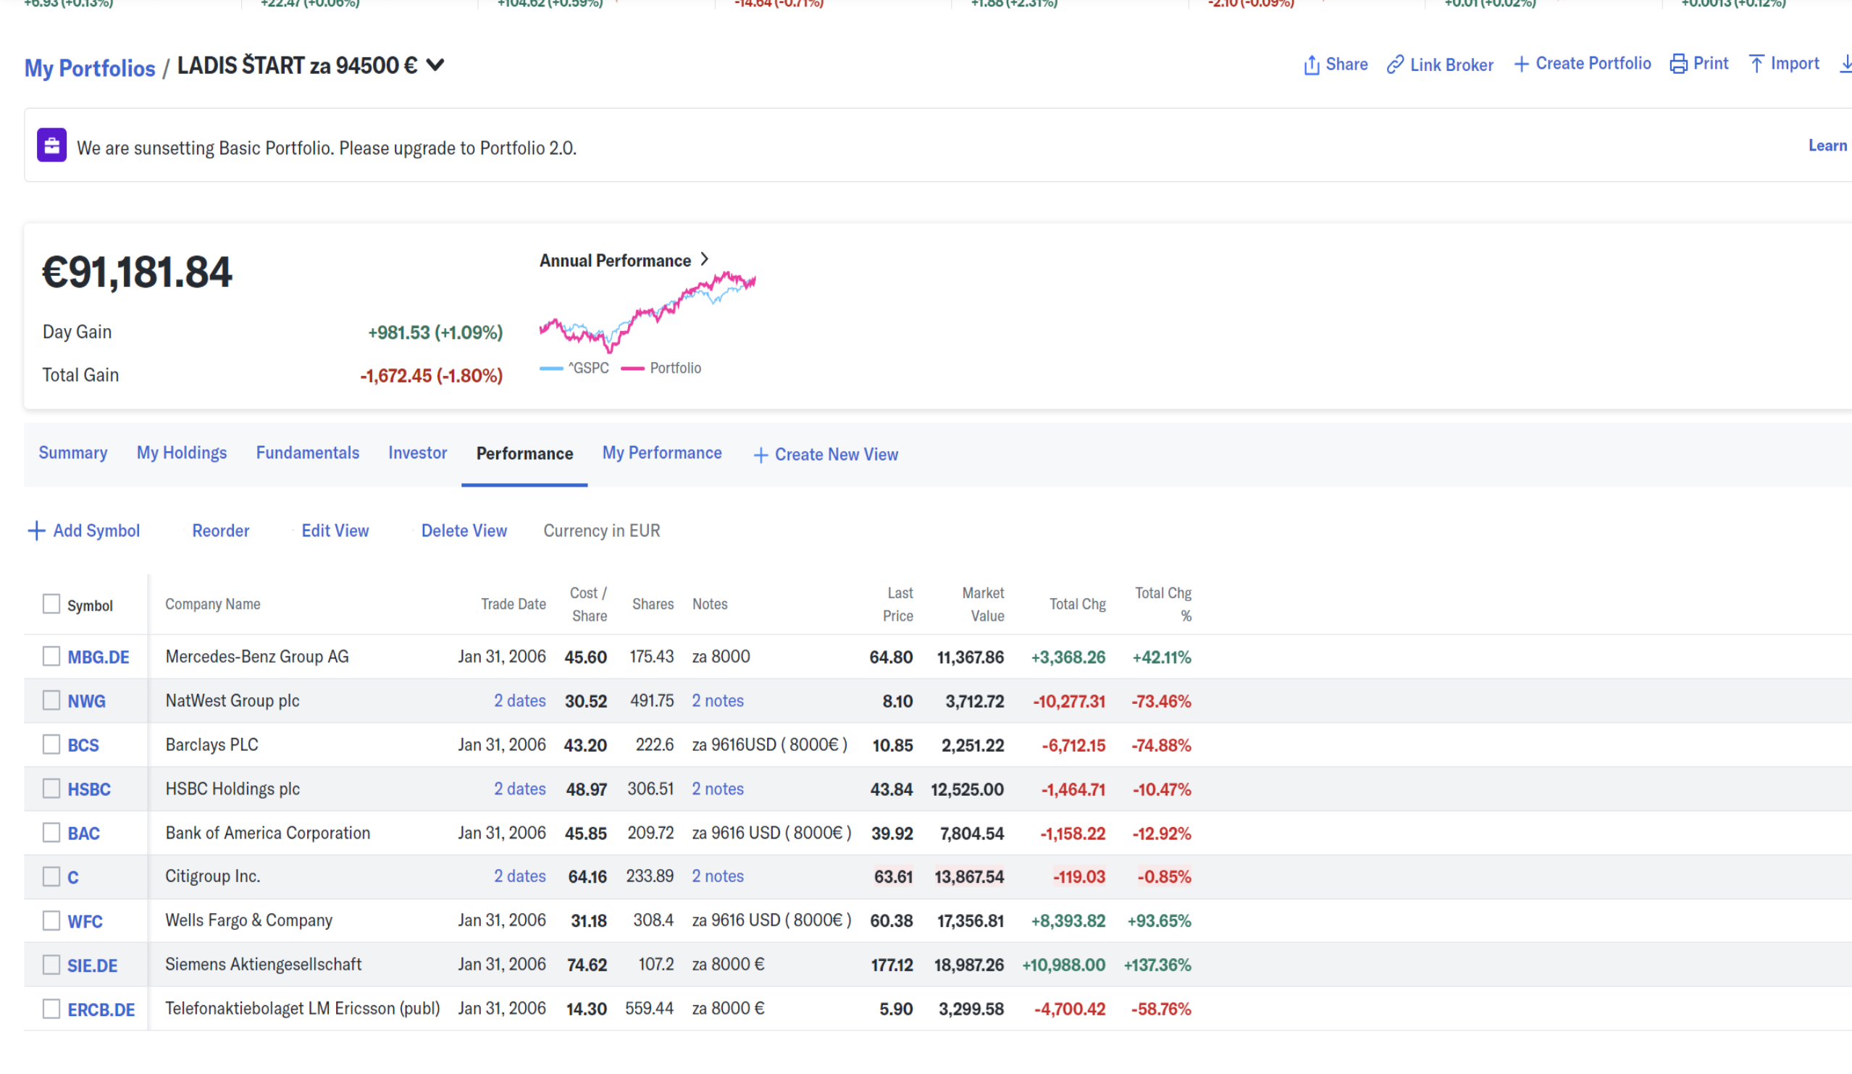Open the SIE.DE symbol link

[x=92, y=965]
